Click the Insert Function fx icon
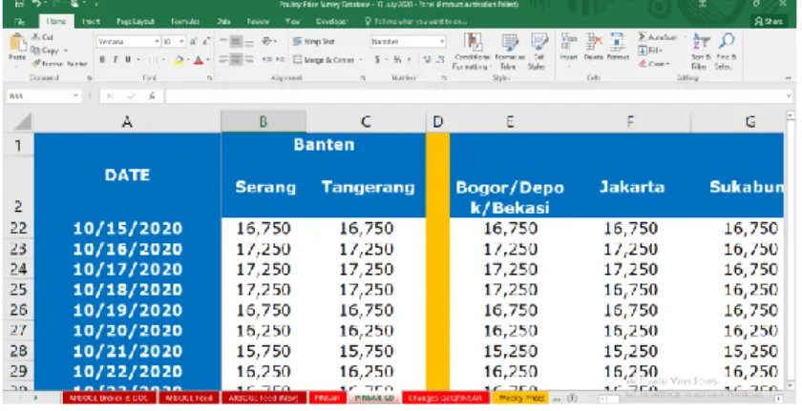The image size is (802, 411). [152, 95]
